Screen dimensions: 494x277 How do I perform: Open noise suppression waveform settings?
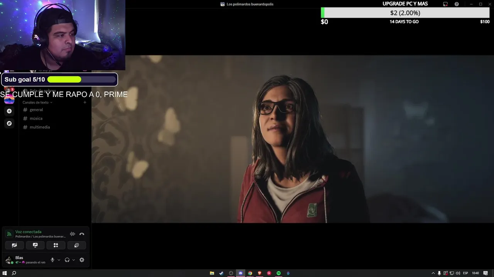coord(72,234)
